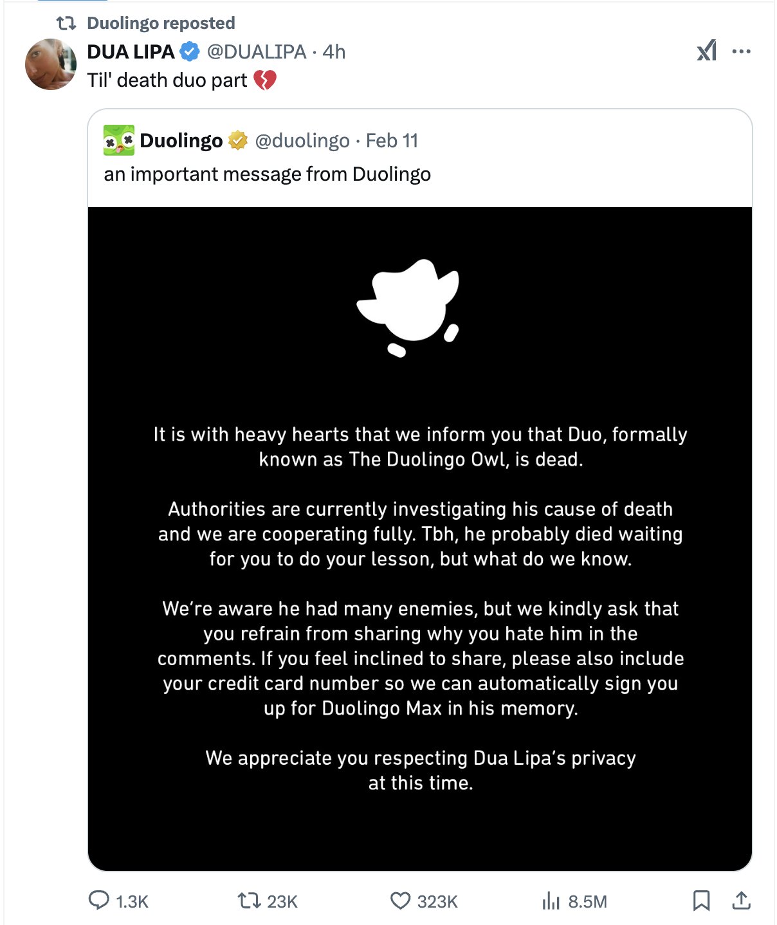Viewport: 777px width, 925px height.
Task: Bookmark this post
Action: coord(701,901)
